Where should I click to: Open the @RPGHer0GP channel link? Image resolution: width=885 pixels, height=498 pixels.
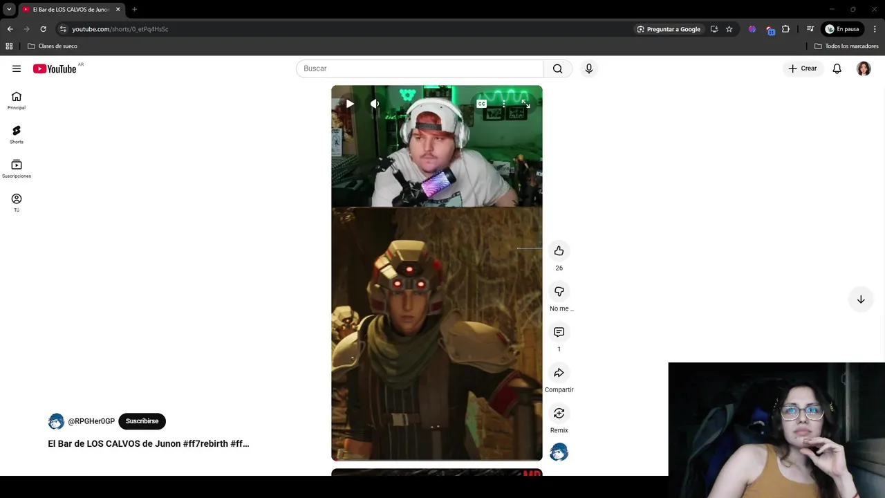tap(91, 421)
